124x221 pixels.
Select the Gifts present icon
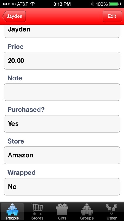click(x=62, y=209)
